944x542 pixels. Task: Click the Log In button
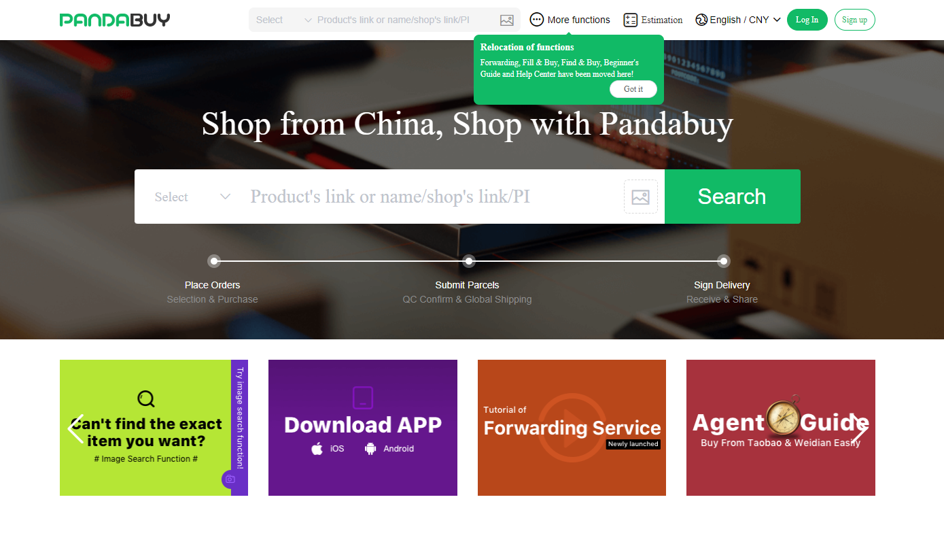(807, 20)
